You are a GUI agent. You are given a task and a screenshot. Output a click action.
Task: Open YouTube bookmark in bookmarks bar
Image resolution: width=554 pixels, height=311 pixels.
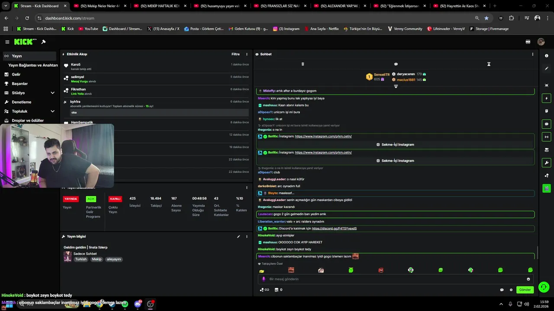coord(88,29)
